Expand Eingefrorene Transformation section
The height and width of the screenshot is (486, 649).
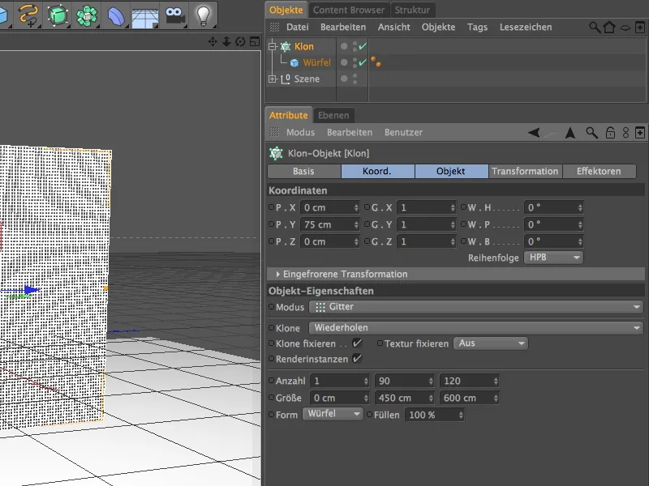click(x=341, y=274)
